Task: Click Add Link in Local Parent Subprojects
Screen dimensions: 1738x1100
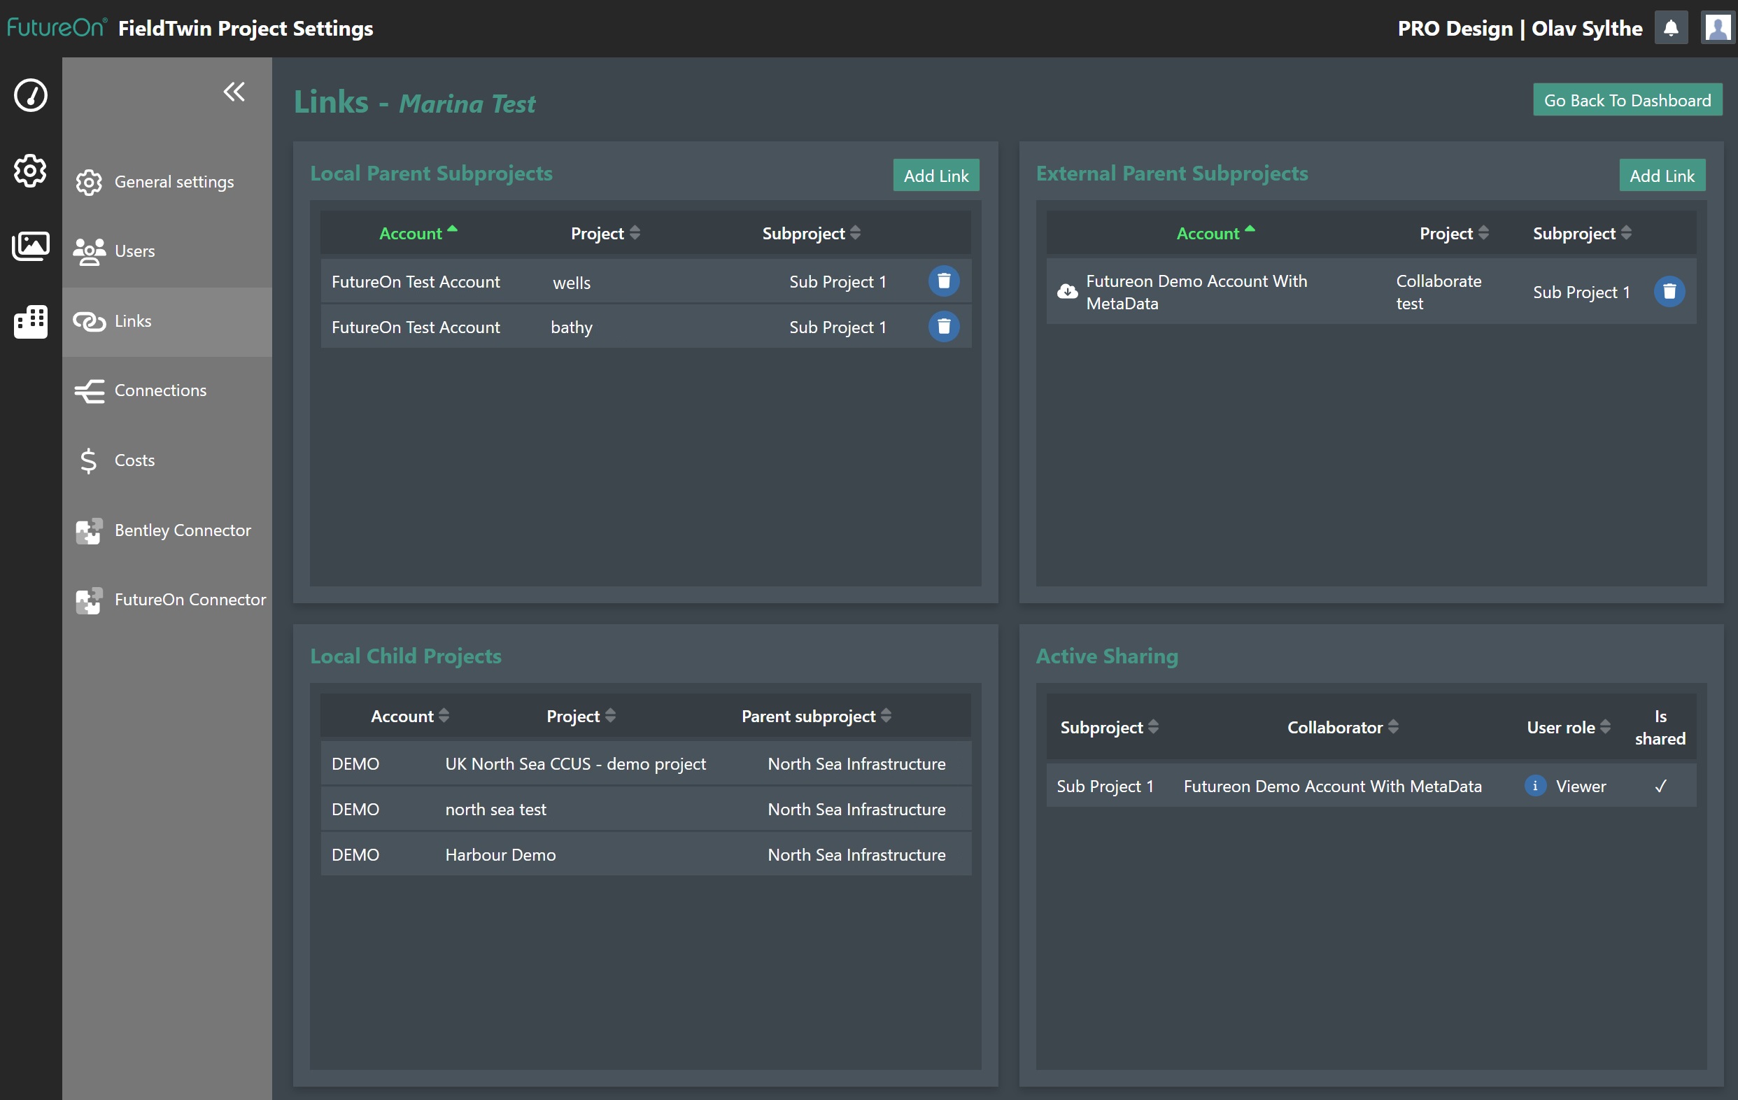Action: click(x=935, y=176)
